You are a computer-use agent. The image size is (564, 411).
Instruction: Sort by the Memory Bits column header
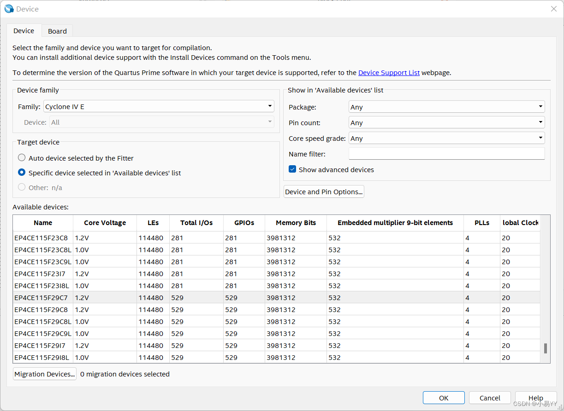(296, 222)
